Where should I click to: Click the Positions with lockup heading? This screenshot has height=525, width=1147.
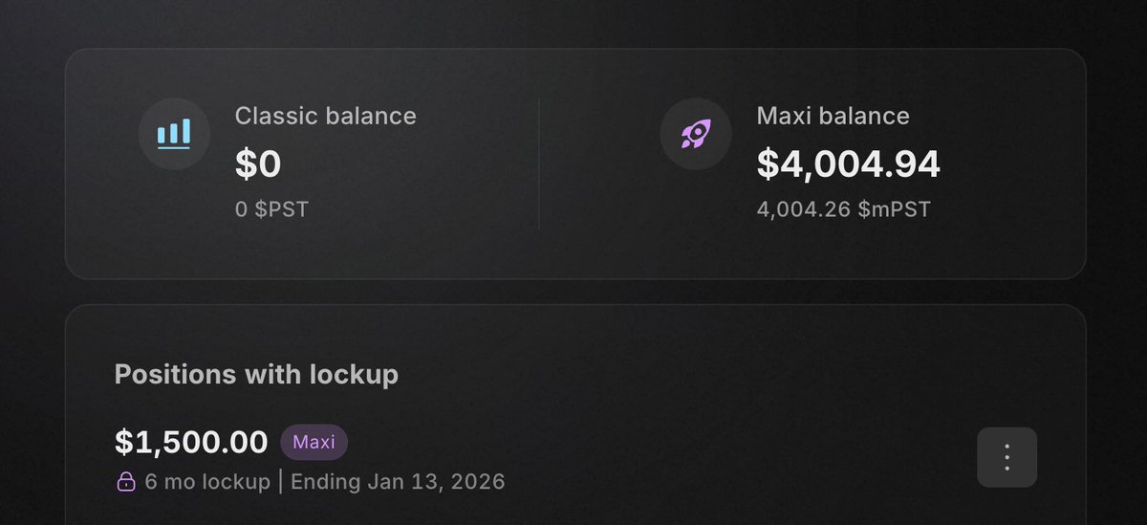coord(256,374)
